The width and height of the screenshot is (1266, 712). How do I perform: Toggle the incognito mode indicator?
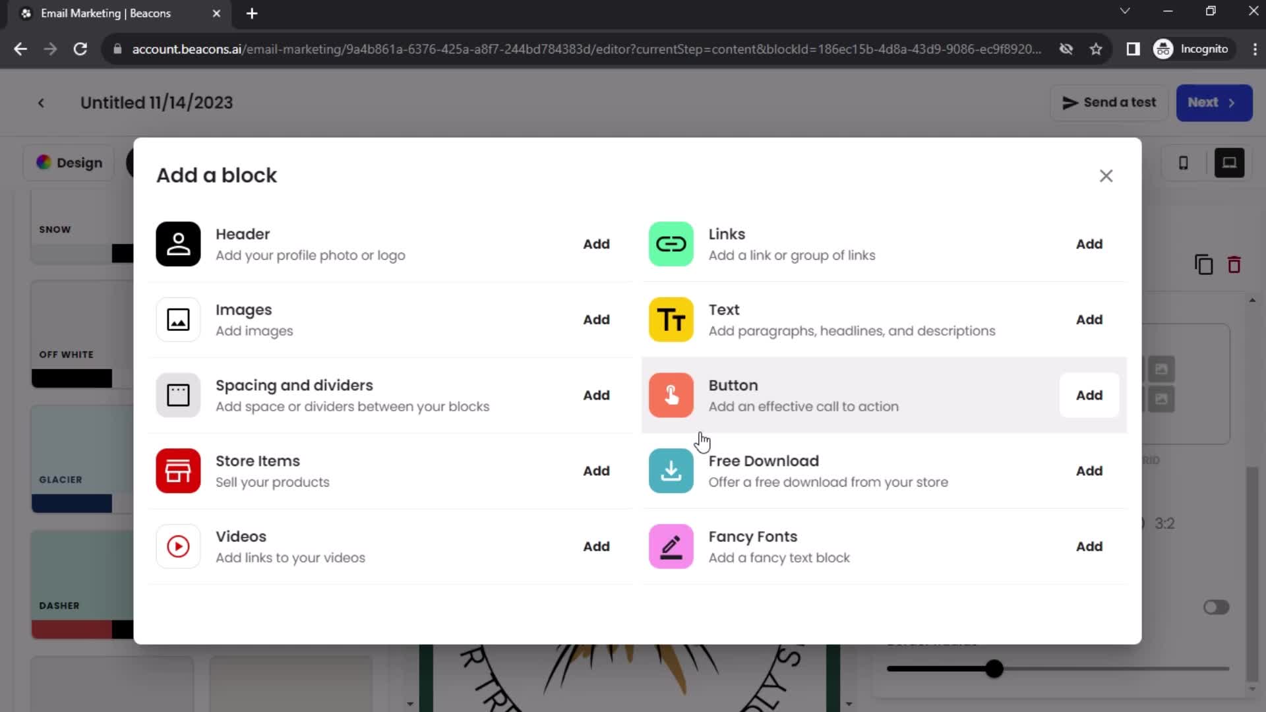click(x=1195, y=49)
